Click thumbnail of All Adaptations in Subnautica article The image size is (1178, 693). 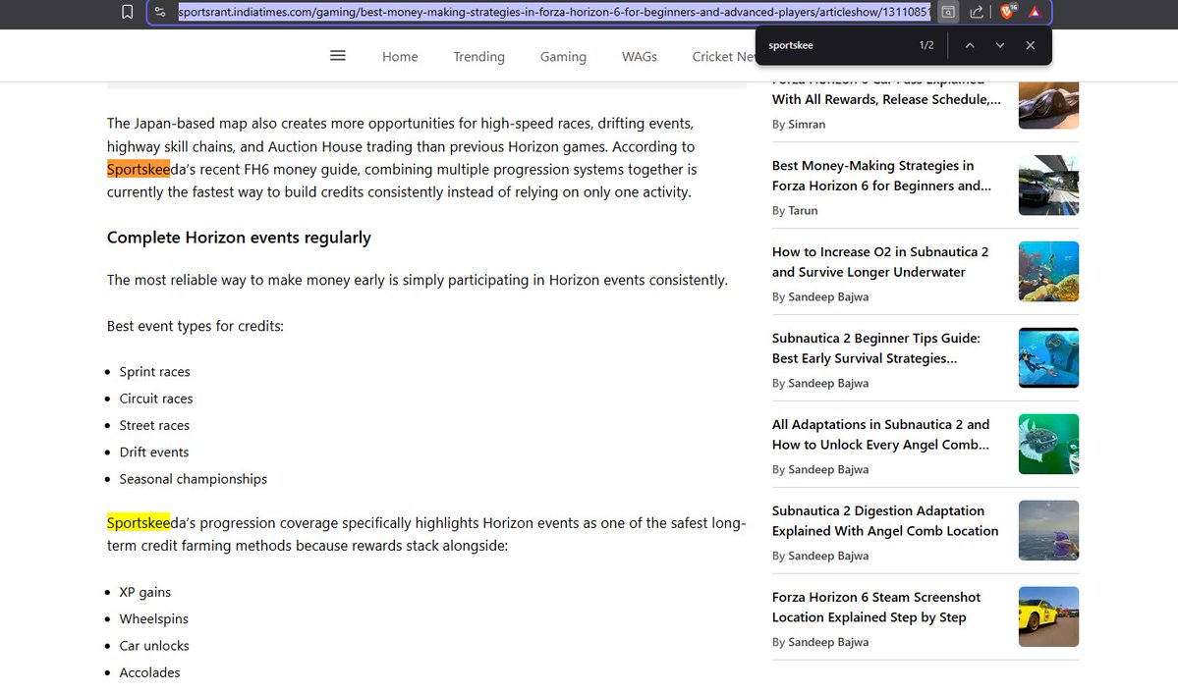(1048, 445)
